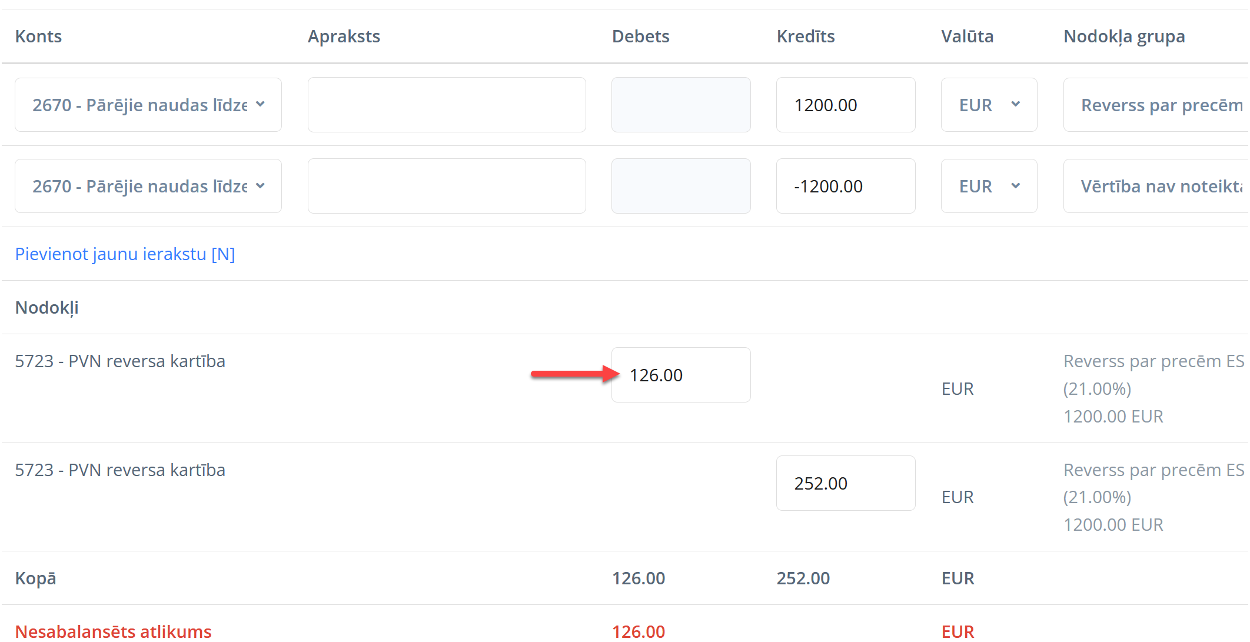Click Nodokļa grupa column header
The width and height of the screenshot is (1250, 642).
point(1124,36)
